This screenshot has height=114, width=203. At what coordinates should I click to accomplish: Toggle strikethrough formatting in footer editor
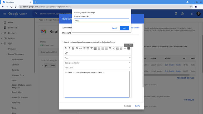click(x=77, y=48)
